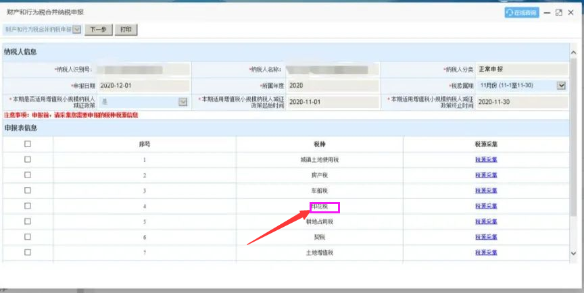This screenshot has width=584, height=293.
Task: Expand the 财产和行为税合并纳税申报 form selector dropdown
Action: point(76,30)
